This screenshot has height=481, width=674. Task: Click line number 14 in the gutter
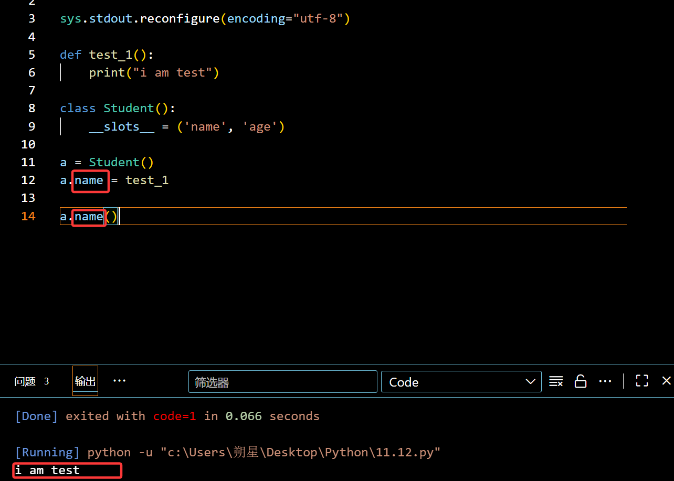28,216
